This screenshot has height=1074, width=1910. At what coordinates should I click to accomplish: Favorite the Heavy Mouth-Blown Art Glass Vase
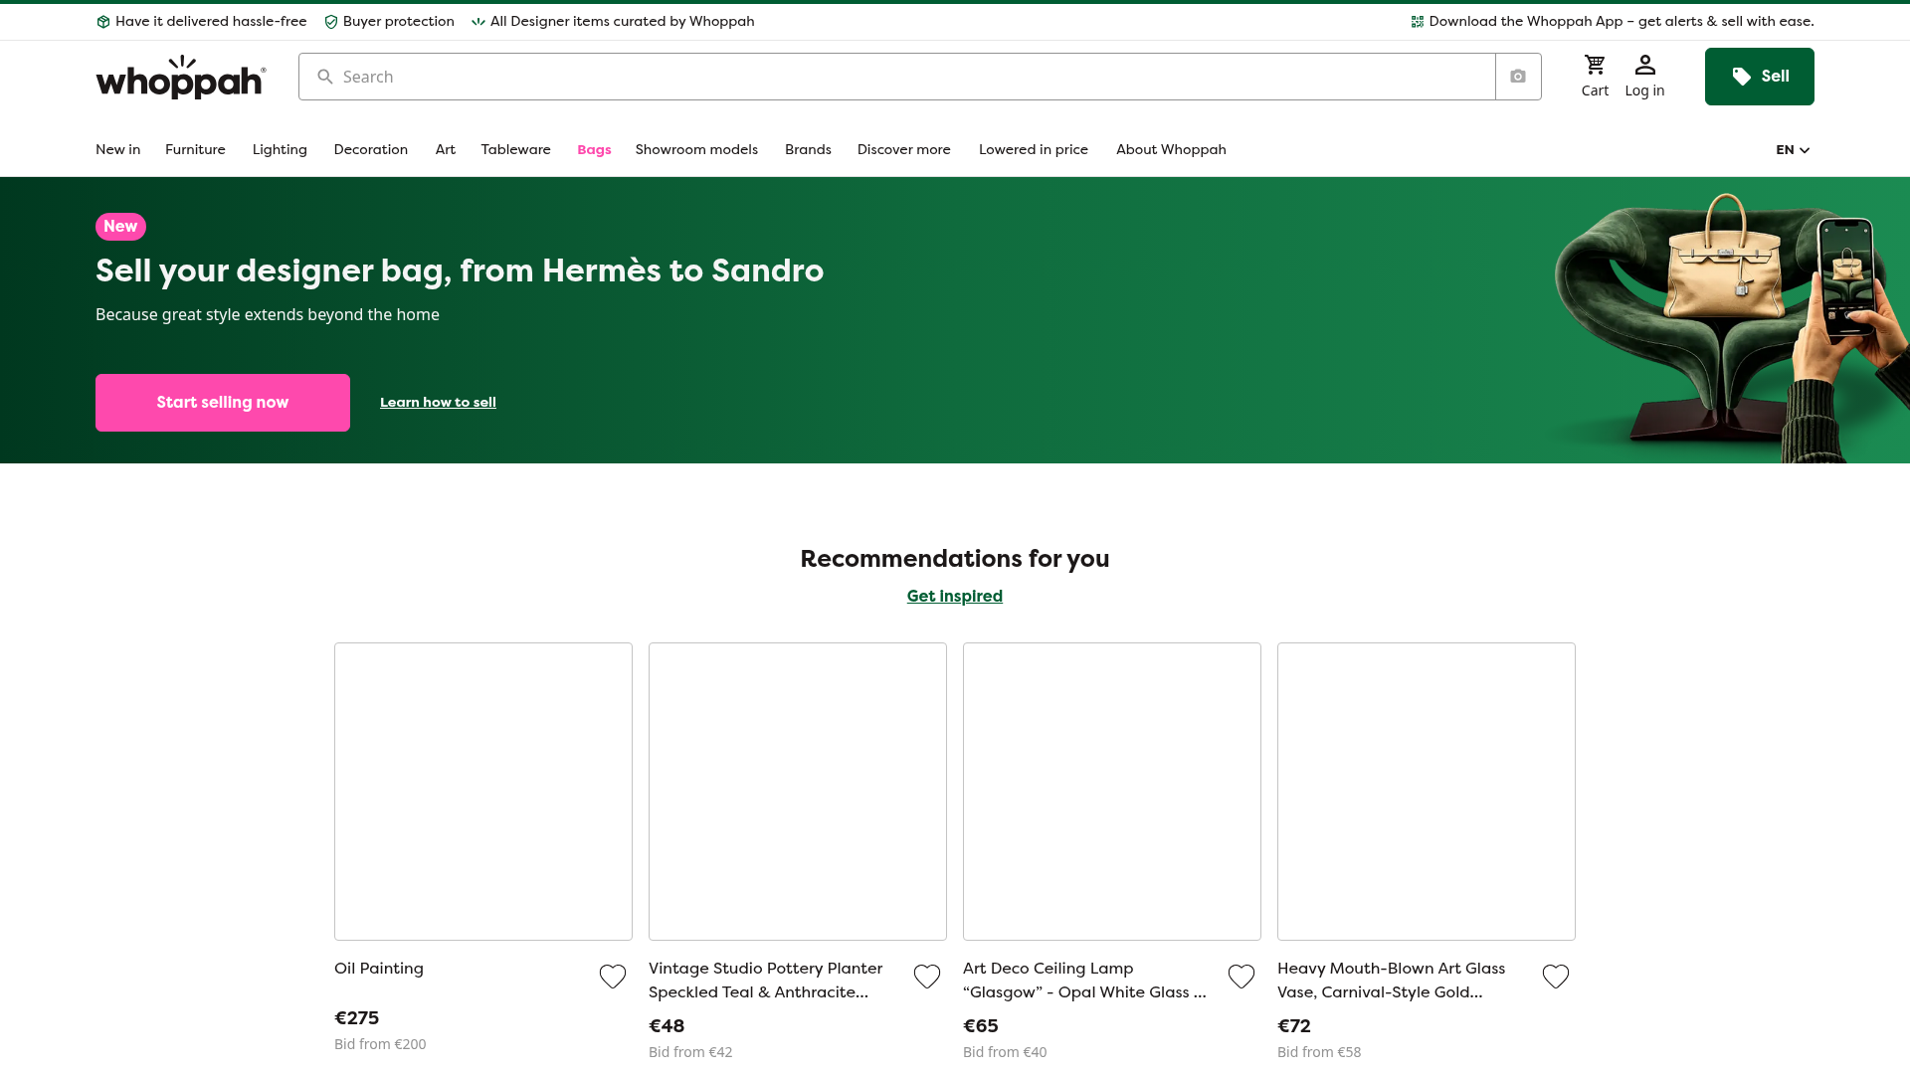1556,977
